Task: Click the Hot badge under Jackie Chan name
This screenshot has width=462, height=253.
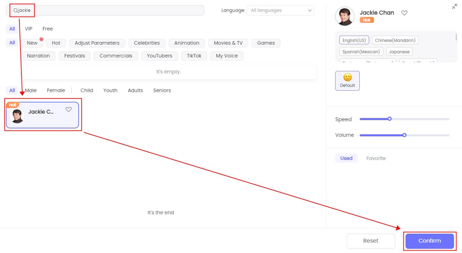Action: [x=367, y=20]
